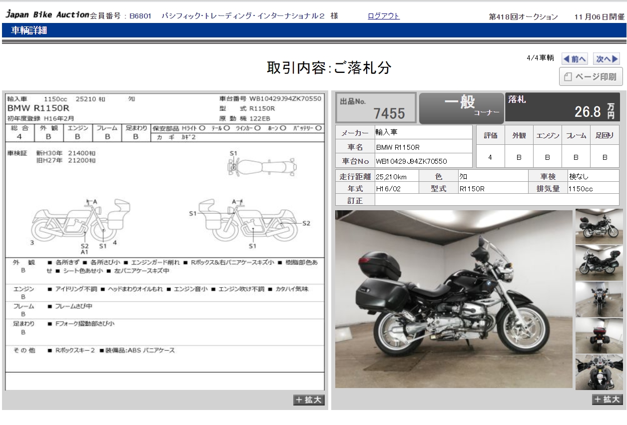Go to next vehicle with 次へ button
This screenshot has height=425, width=627.
pos(607,59)
